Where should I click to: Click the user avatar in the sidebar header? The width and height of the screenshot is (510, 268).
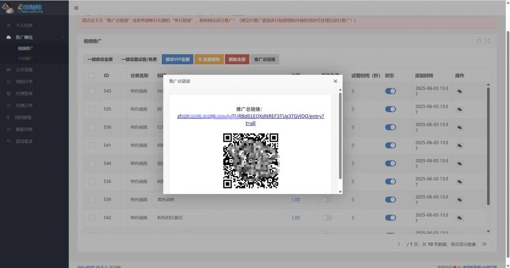(7, 7)
